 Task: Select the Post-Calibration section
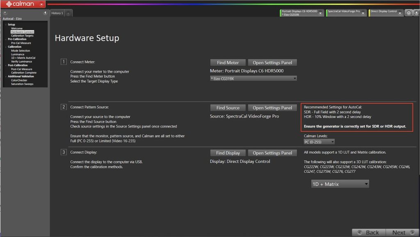tap(17, 65)
